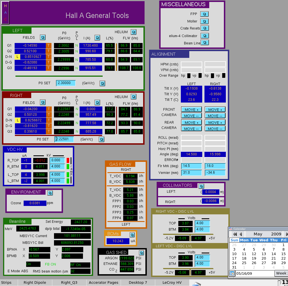The image size is (288, 286).
Task: Go to previous year in Calendar
Action: [235, 234]
